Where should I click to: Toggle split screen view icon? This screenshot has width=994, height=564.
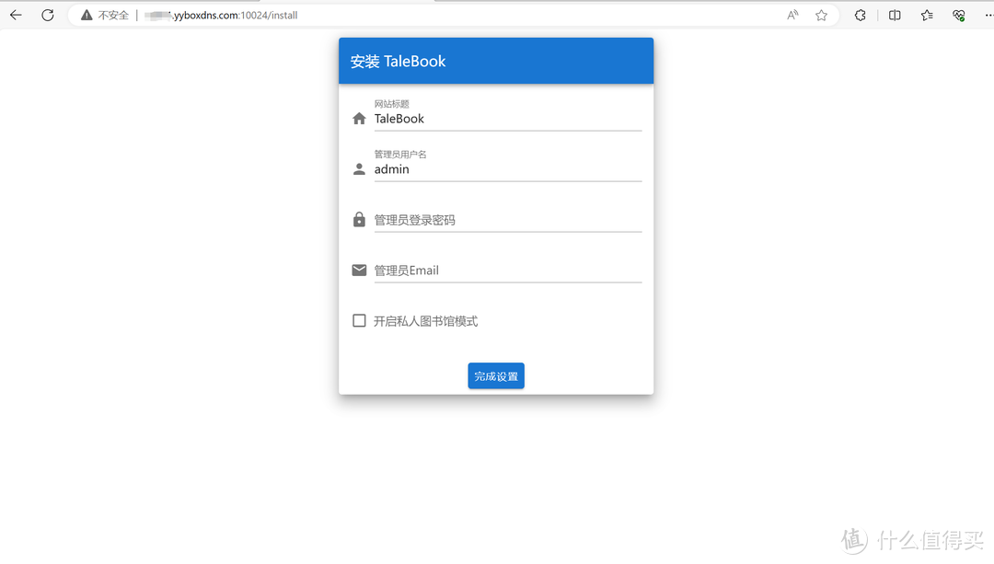(895, 15)
